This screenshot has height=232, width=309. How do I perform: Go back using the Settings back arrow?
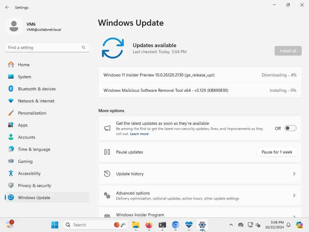tap(7, 7)
